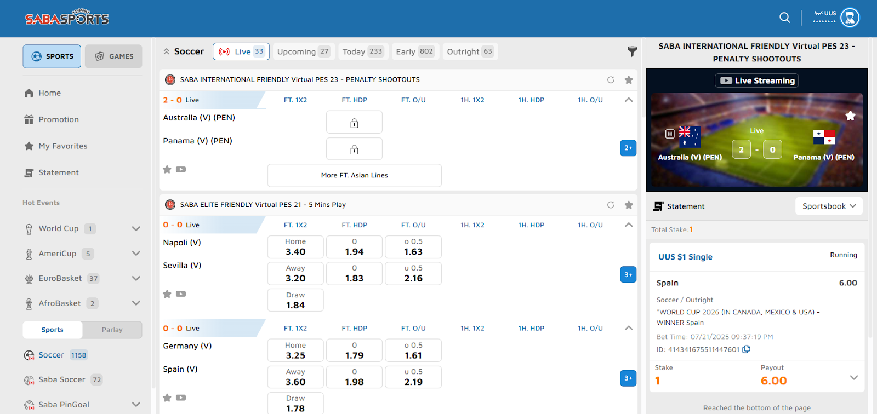Screen dimensions: 877x414
Task: Open 3+ more markets for Napoli vs Sevilla
Action: click(x=628, y=275)
